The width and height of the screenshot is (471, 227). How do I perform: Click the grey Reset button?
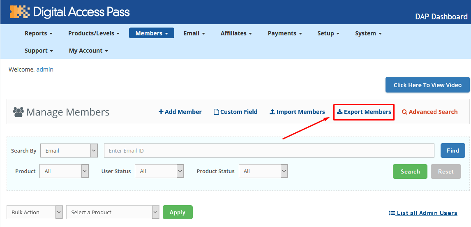446,171
